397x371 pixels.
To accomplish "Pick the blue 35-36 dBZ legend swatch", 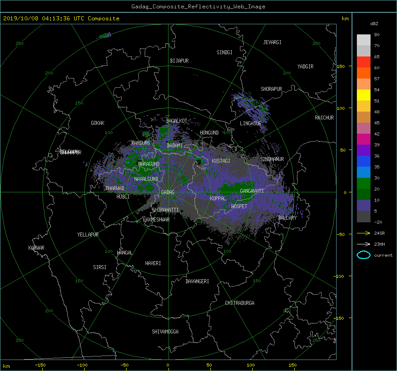I will 363,161.
